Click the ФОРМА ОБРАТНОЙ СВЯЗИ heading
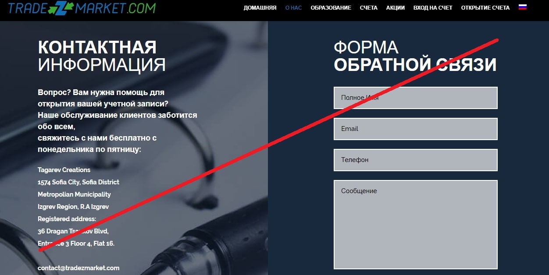The image size is (549, 275). [415, 56]
